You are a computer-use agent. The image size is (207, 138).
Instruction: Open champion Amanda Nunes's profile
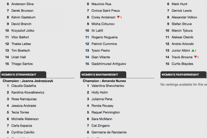(x=114, y=81)
